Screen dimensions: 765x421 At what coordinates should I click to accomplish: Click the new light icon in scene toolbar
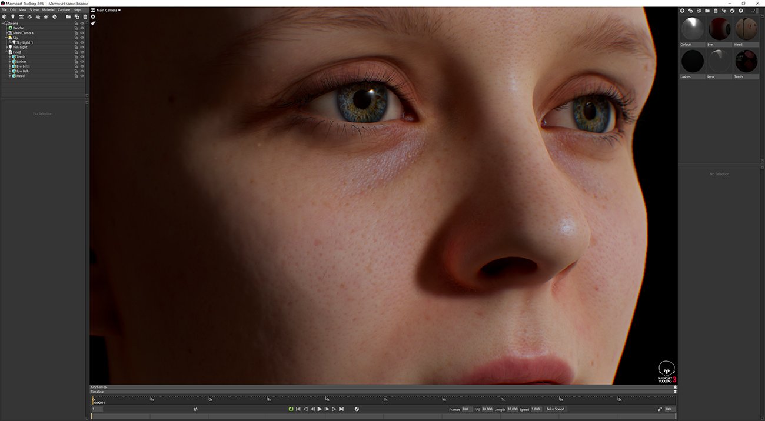(x=12, y=16)
